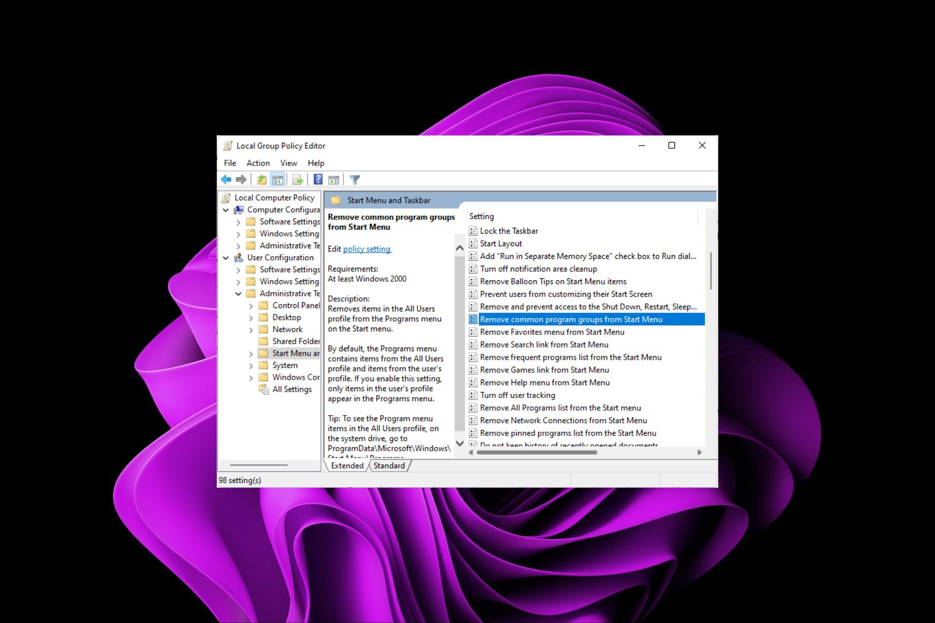Click the Setting column header
This screenshot has width=935, height=623.
[x=482, y=216]
